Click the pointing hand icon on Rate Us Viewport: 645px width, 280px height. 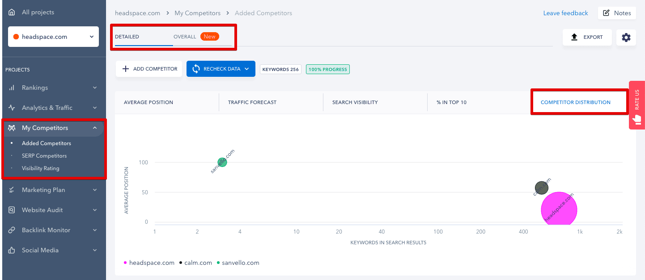click(637, 119)
